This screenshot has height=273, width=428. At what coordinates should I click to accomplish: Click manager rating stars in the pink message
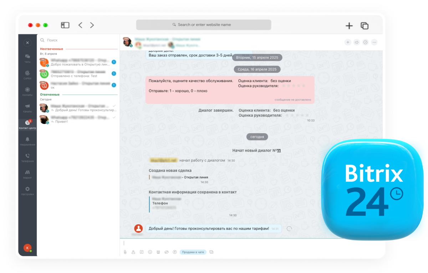[294, 86]
